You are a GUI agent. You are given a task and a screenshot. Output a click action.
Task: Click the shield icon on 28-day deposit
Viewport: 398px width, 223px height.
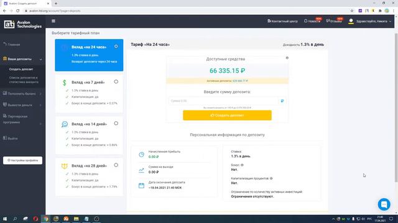point(65,166)
